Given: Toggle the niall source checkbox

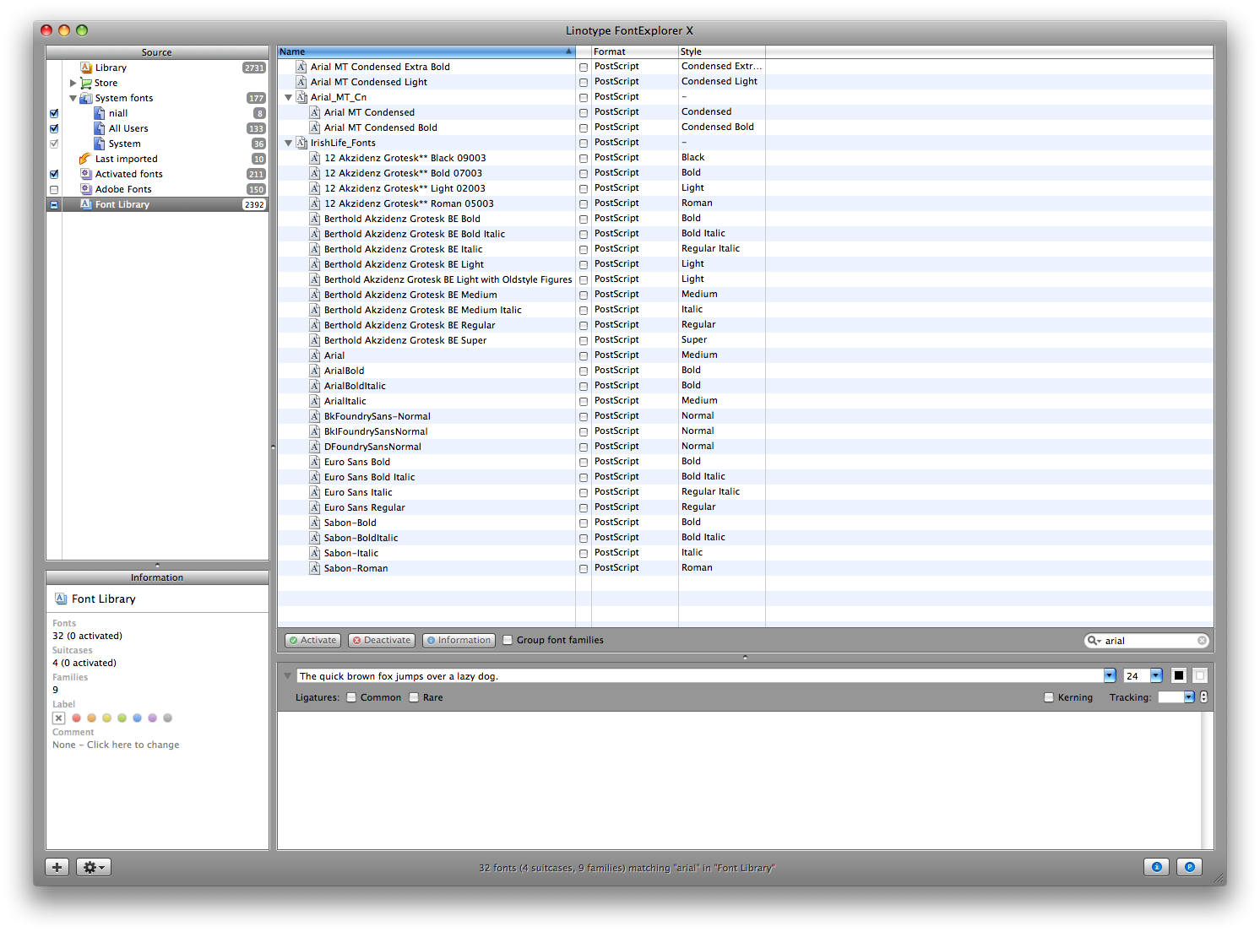Looking at the screenshot, I should pos(54,113).
